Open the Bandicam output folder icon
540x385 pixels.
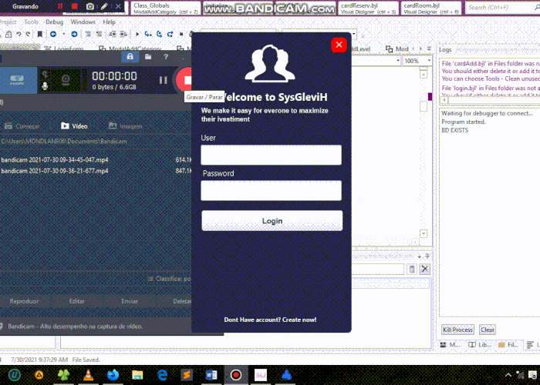pos(148,57)
